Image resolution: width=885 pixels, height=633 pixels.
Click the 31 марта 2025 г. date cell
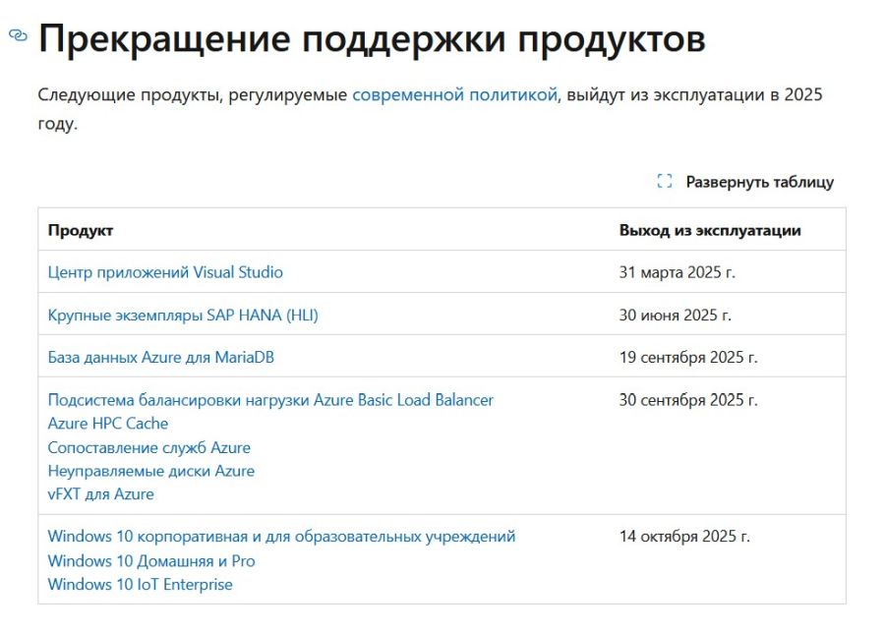point(677,272)
